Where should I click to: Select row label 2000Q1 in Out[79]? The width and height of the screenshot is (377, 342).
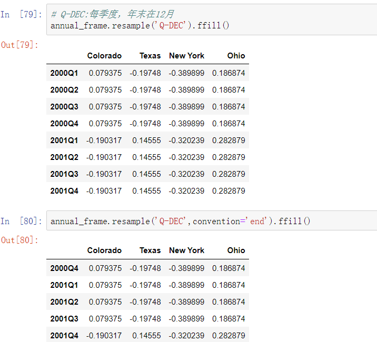click(x=64, y=73)
